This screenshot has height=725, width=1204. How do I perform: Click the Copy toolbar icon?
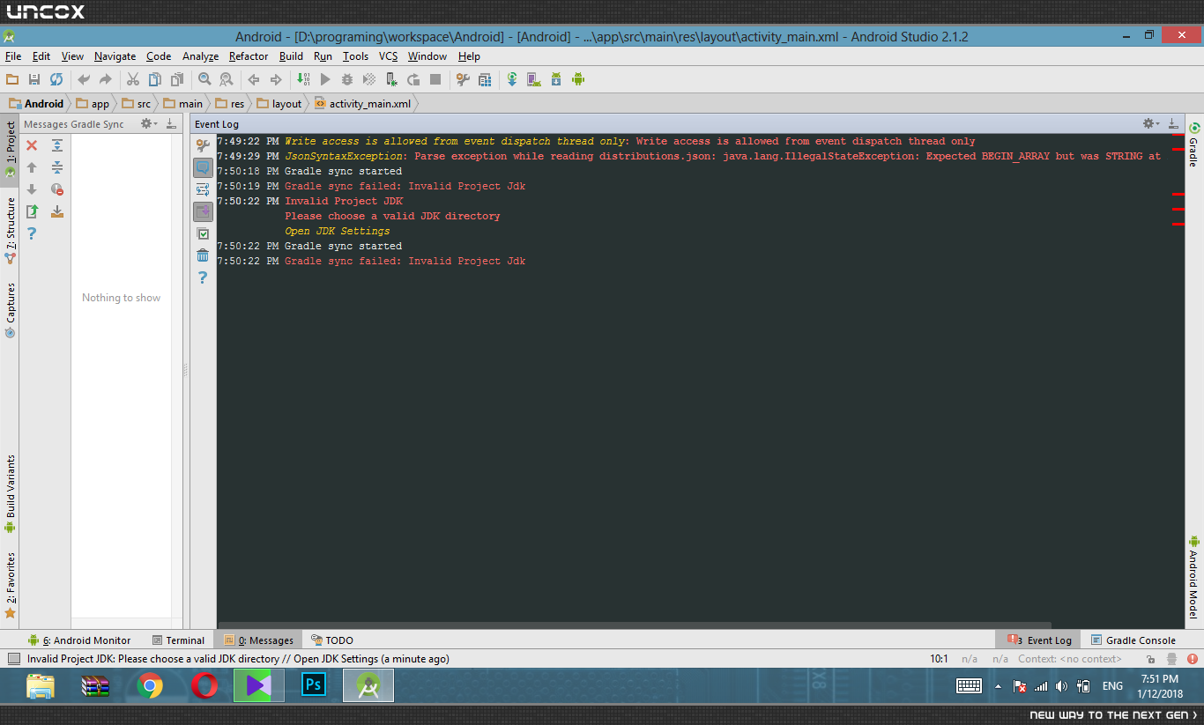(x=155, y=79)
